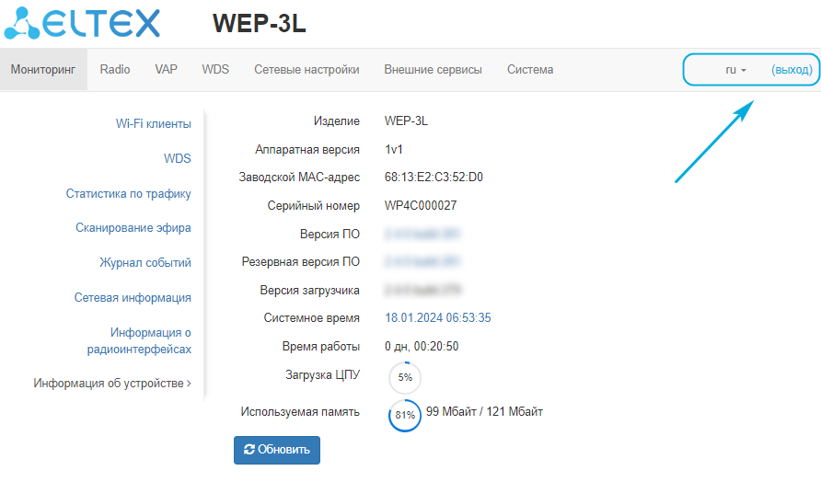Click the (выход) logout link
This screenshot has width=821, height=482.
[792, 70]
